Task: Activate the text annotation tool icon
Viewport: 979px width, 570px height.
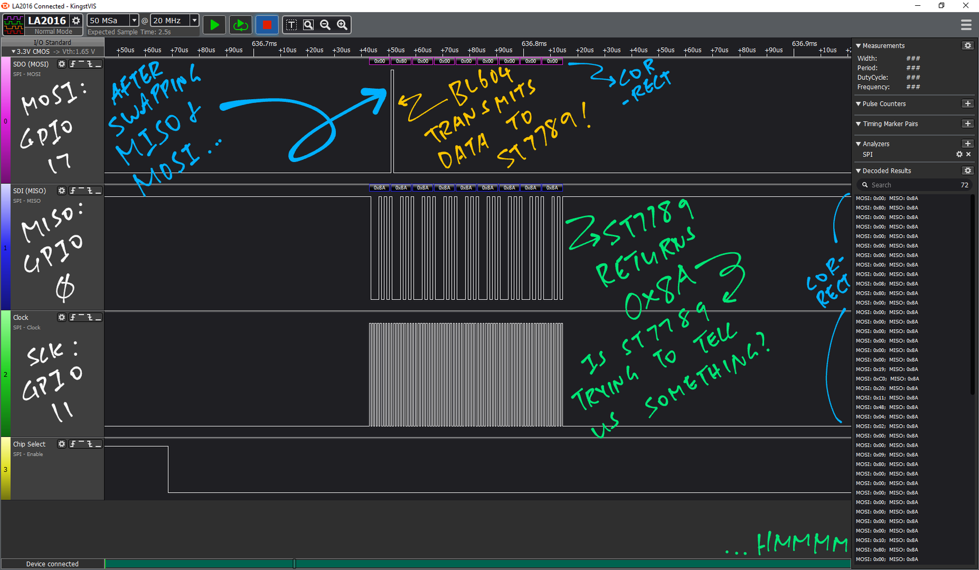Action: click(291, 25)
